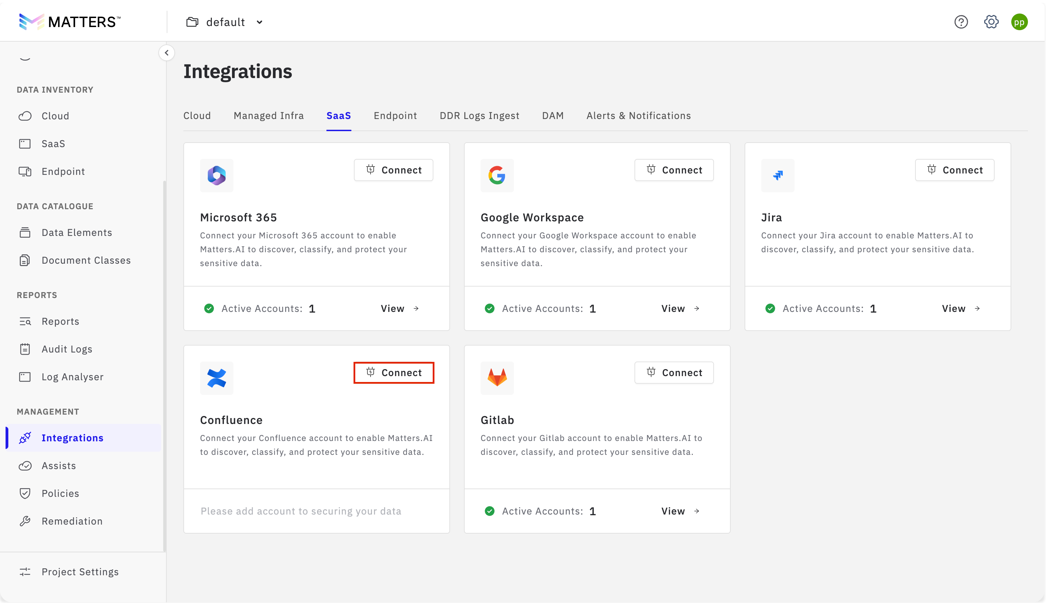This screenshot has height=603, width=1046.
Task: Open Log Analyser from sidebar
Action: (x=73, y=377)
